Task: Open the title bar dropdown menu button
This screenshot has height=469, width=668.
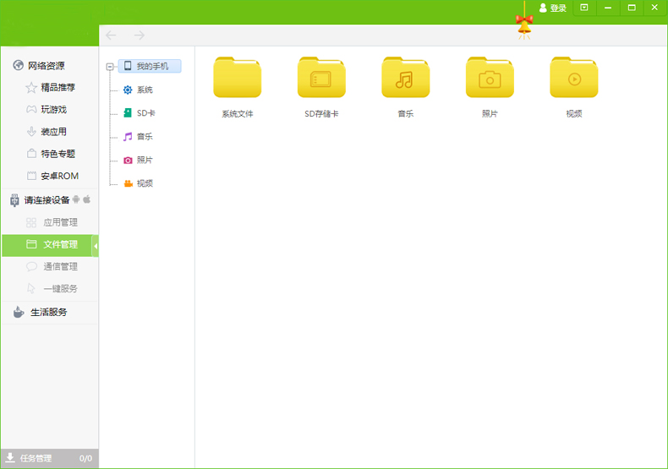Action: tap(583, 8)
